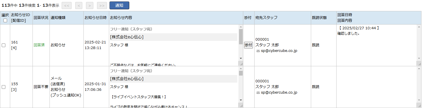Click scroll-up arrow of notice 155 reply box
422x108 pixels.
pos(419,69)
